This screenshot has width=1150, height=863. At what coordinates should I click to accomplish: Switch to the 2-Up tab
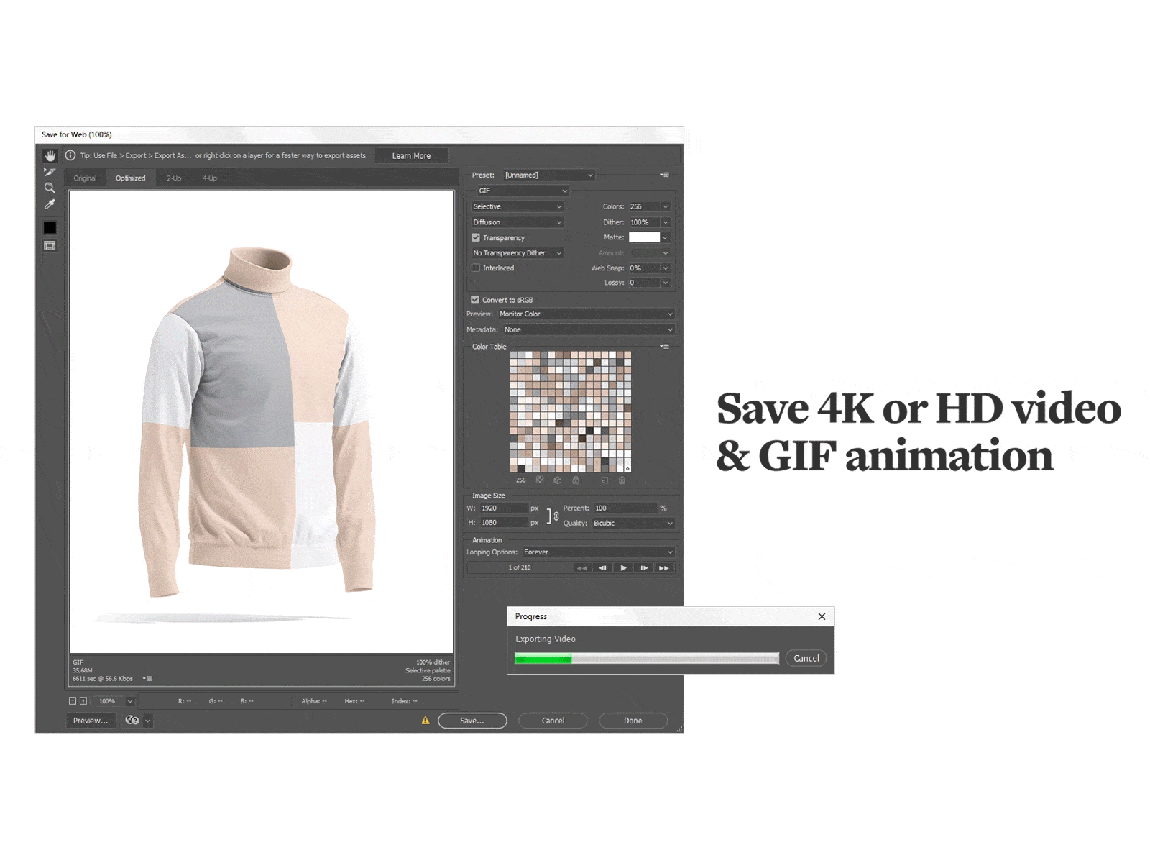click(174, 178)
